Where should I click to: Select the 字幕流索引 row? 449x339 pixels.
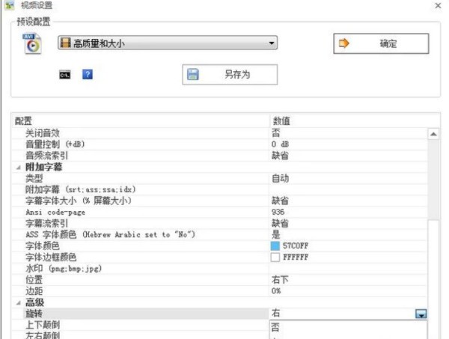pos(220,223)
